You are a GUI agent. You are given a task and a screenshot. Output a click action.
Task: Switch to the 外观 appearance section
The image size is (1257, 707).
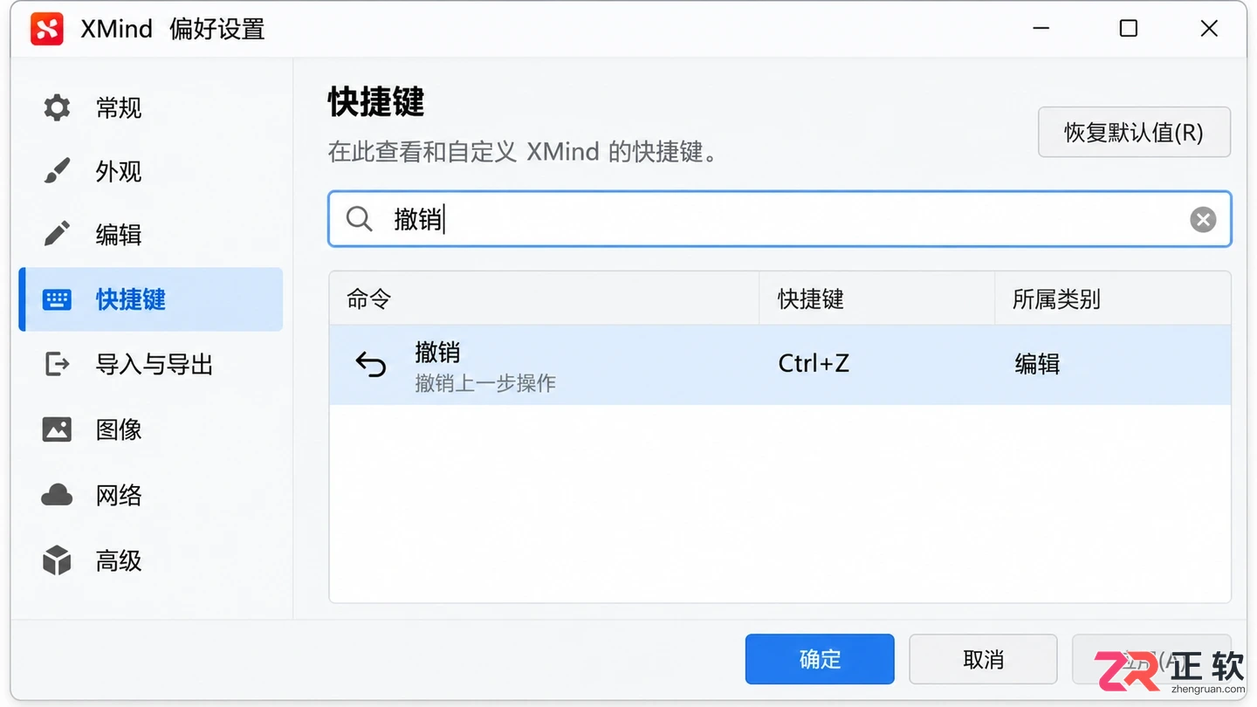coord(150,172)
